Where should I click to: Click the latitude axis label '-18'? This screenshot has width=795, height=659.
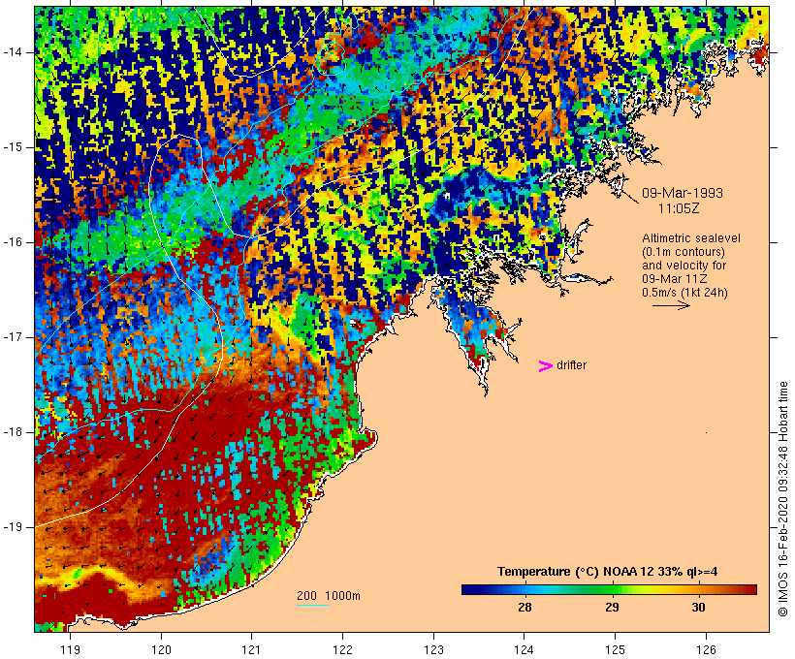click(x=13, y=432)
